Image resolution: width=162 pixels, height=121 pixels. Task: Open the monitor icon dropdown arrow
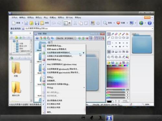point(136,23)
